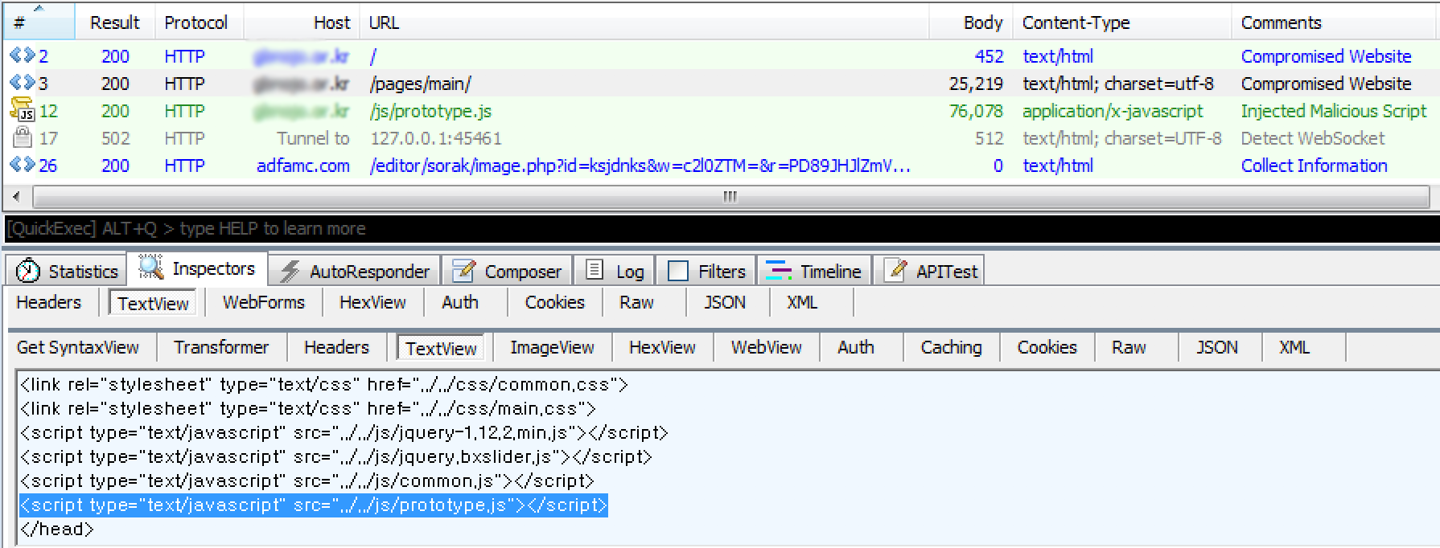Switch to the APITest tab
Image resolution: width=1440 pixels, height=548 pixels.
click(931, 271)
